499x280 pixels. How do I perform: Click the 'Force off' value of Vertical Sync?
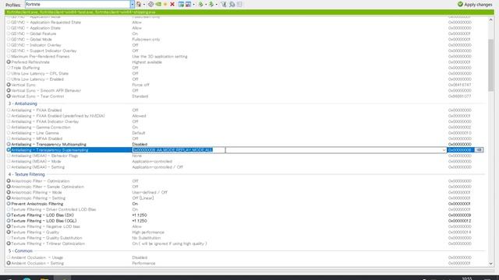tap(140, 85)
